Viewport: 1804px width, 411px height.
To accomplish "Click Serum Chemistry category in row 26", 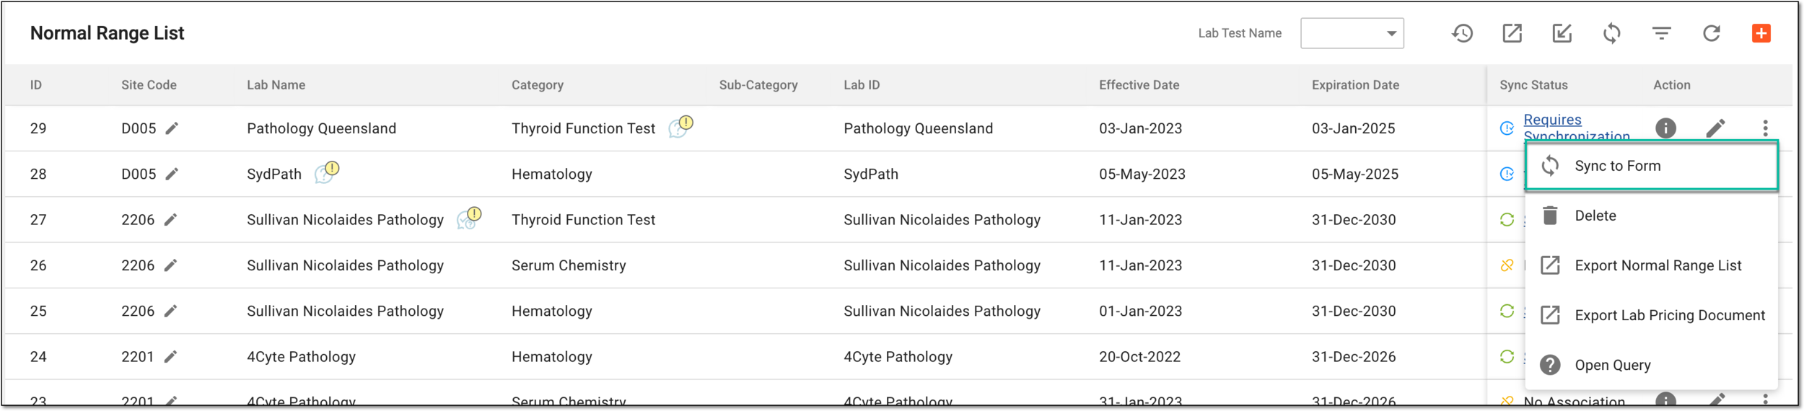I will coord(569,265).
